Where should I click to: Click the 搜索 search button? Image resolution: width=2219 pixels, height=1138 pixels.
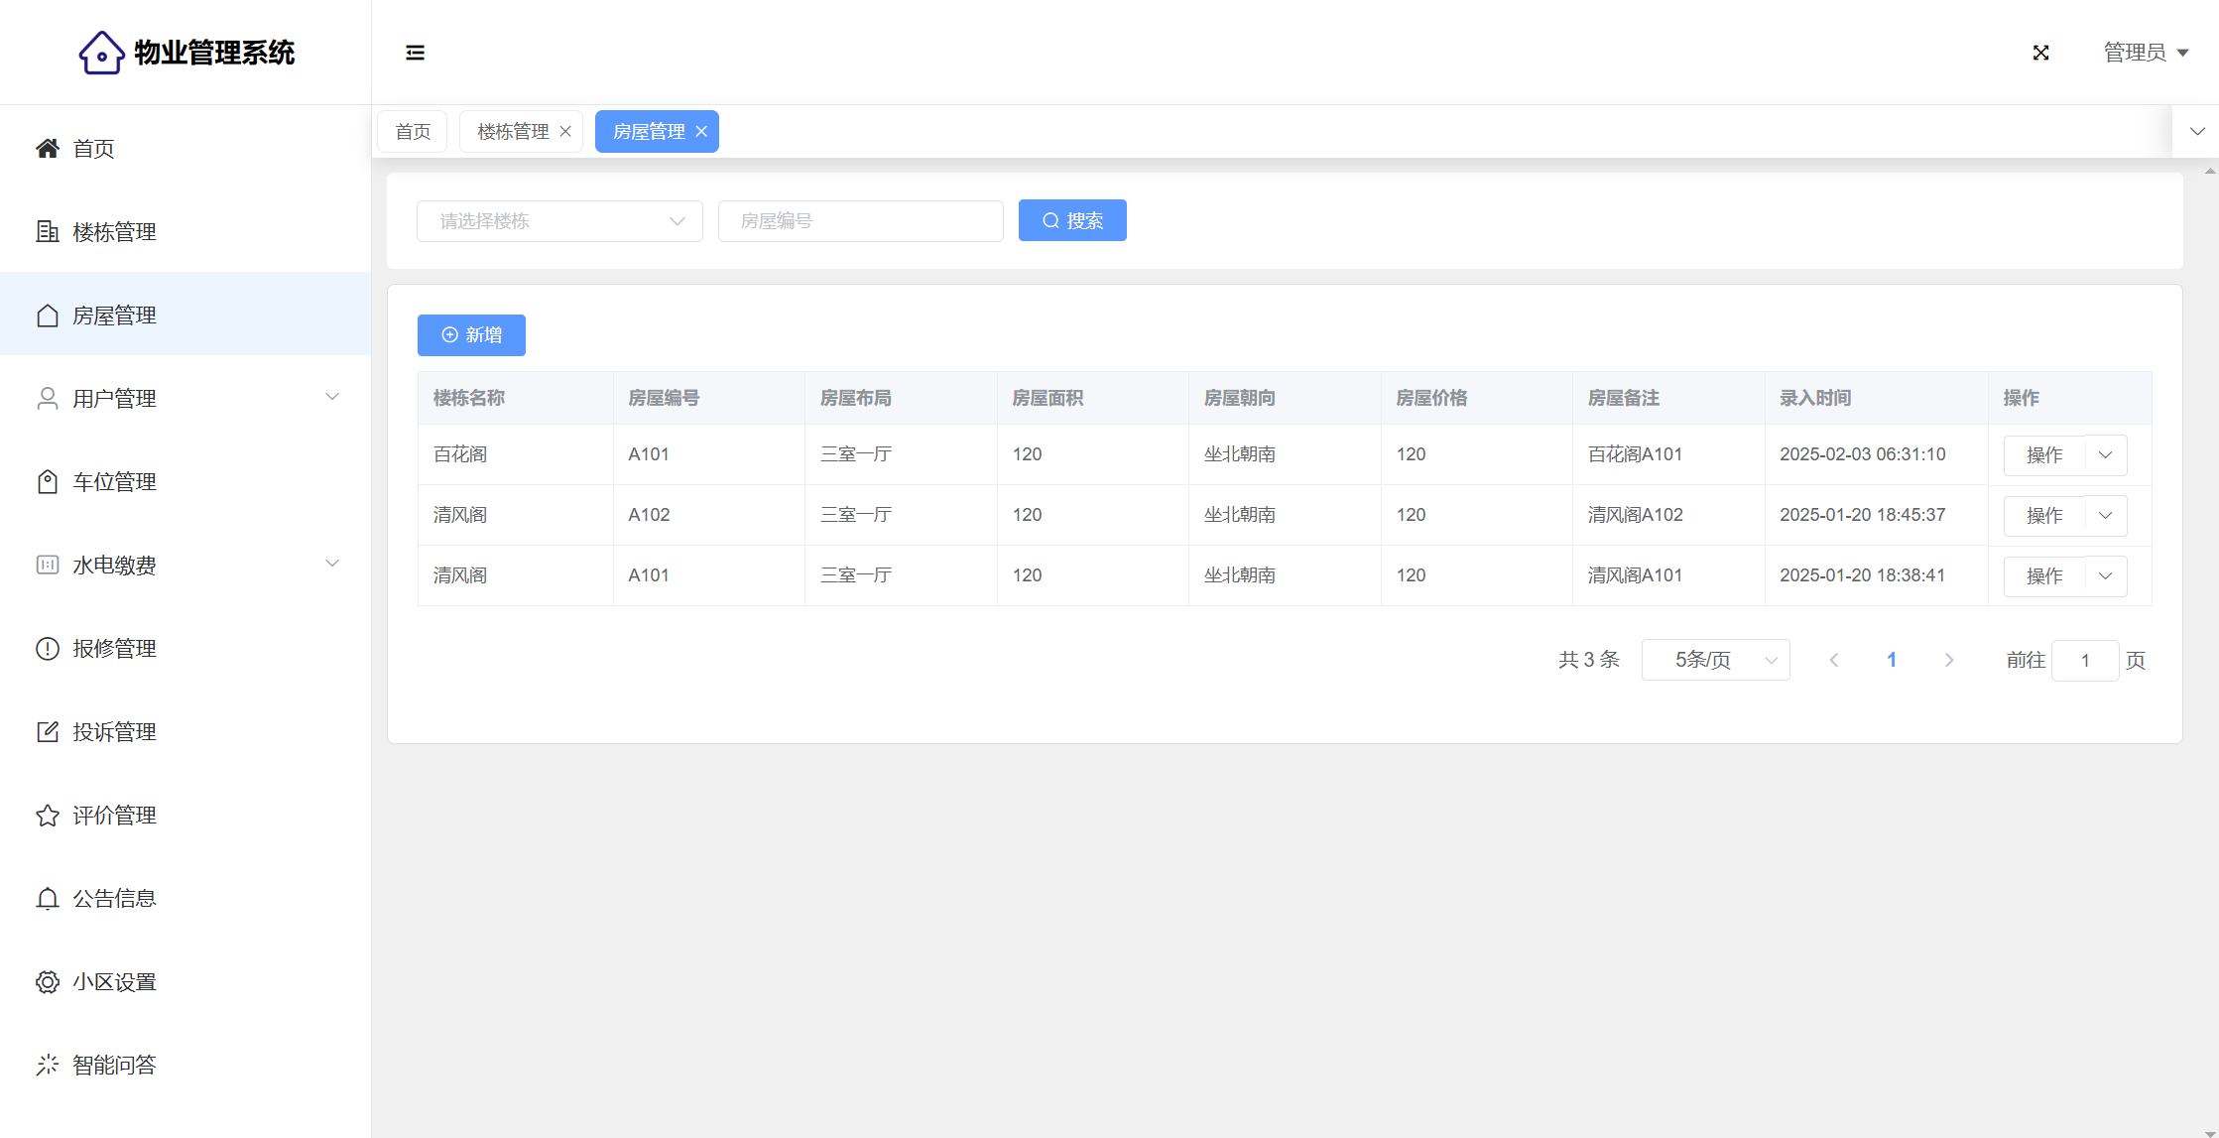click(1072, 221)
